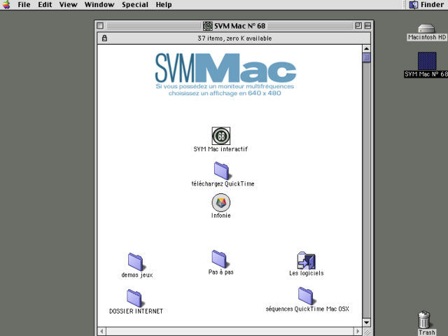This screenshot has width=448, height=336.
Task: Open the Help menu
Action: (x=164, y=5)
